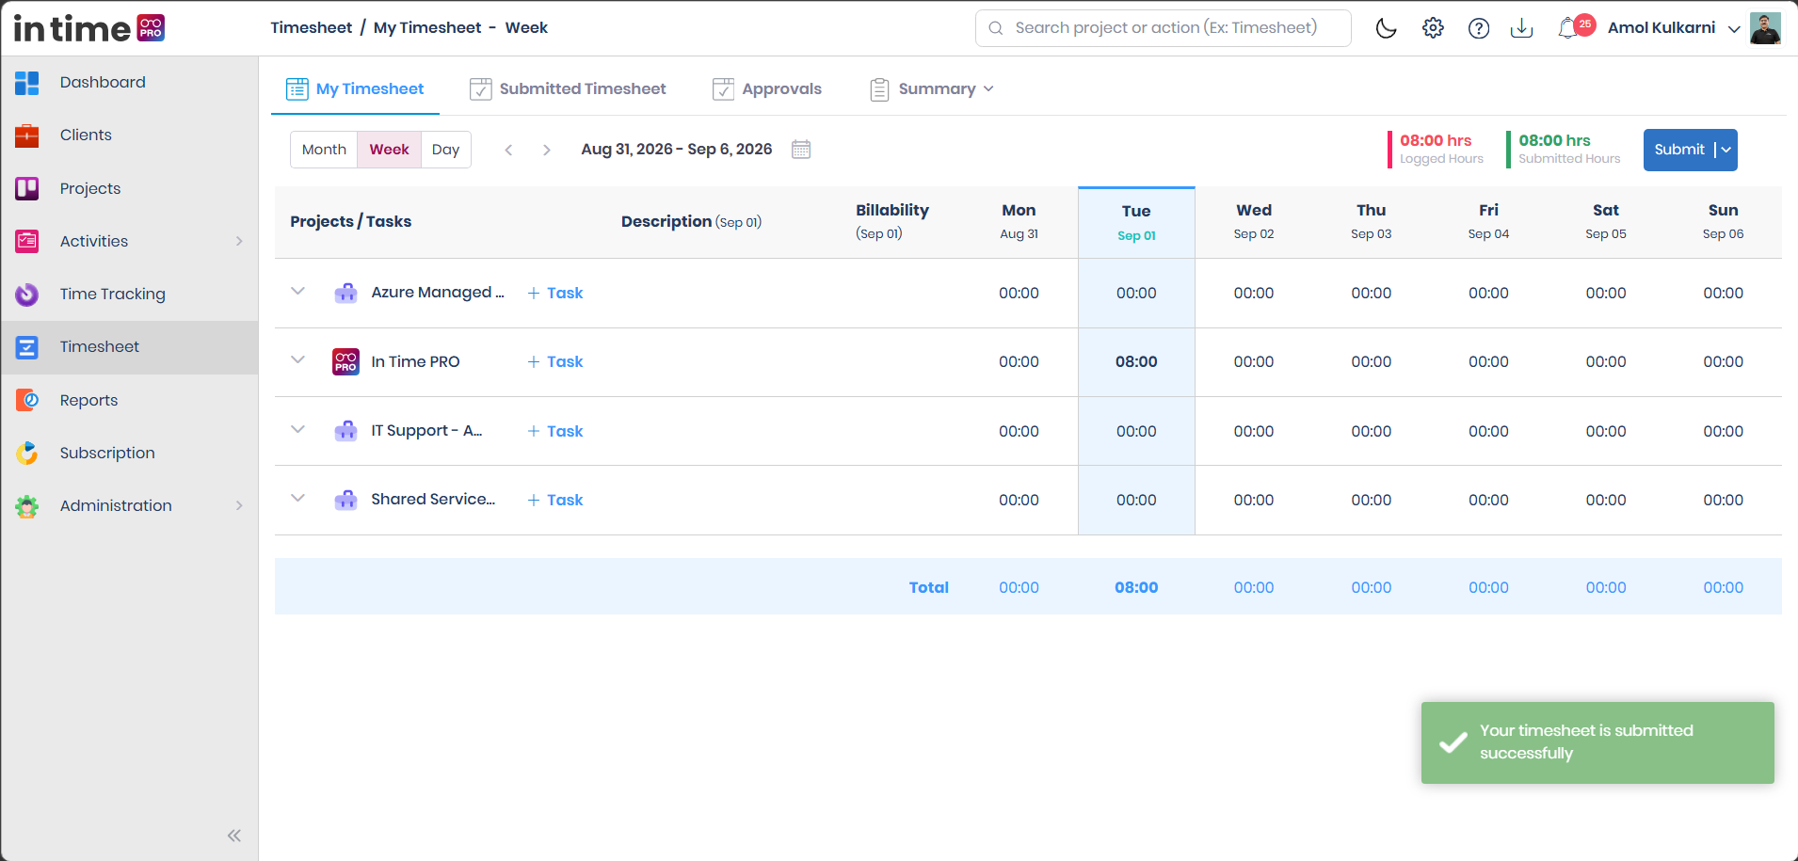Click Timesheet breadcrumb link
This screenshot has width=1798, height=861.
click(x=312, y=27)
